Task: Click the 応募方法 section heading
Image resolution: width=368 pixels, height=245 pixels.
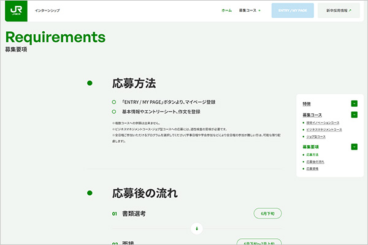Action: [134, 83]
